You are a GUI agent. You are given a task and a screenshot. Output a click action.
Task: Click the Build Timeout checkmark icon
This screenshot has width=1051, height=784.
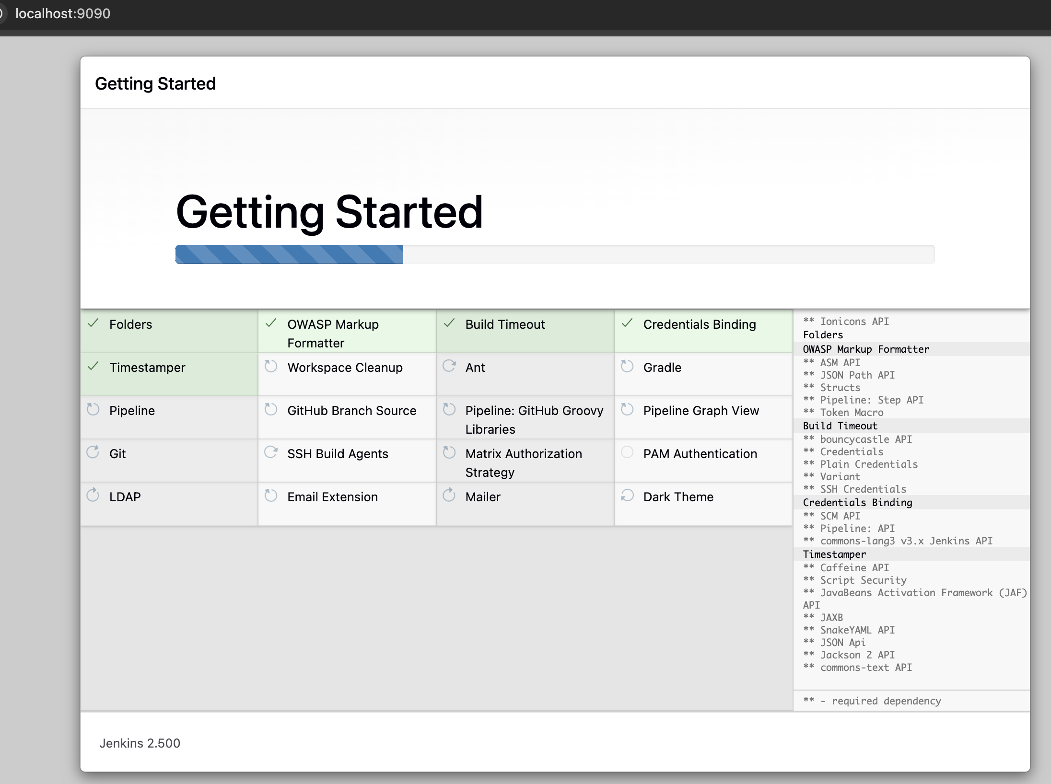(x=449, y=323)
